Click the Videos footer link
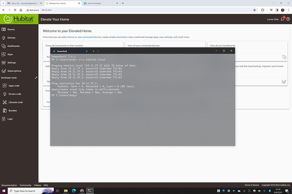 point(37,185)
